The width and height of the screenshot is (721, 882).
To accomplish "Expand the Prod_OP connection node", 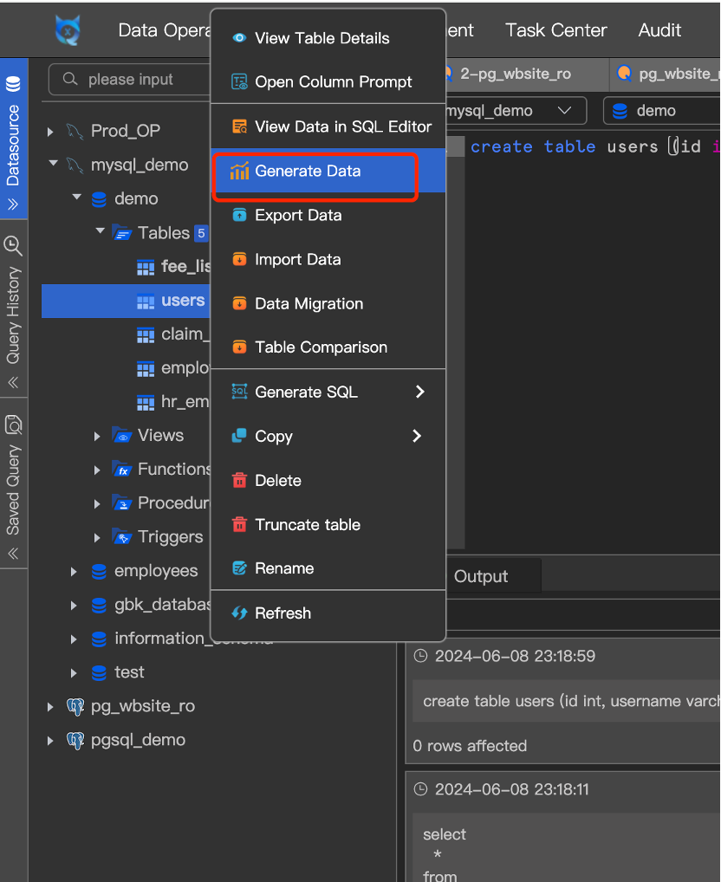I will click(50, 132).
